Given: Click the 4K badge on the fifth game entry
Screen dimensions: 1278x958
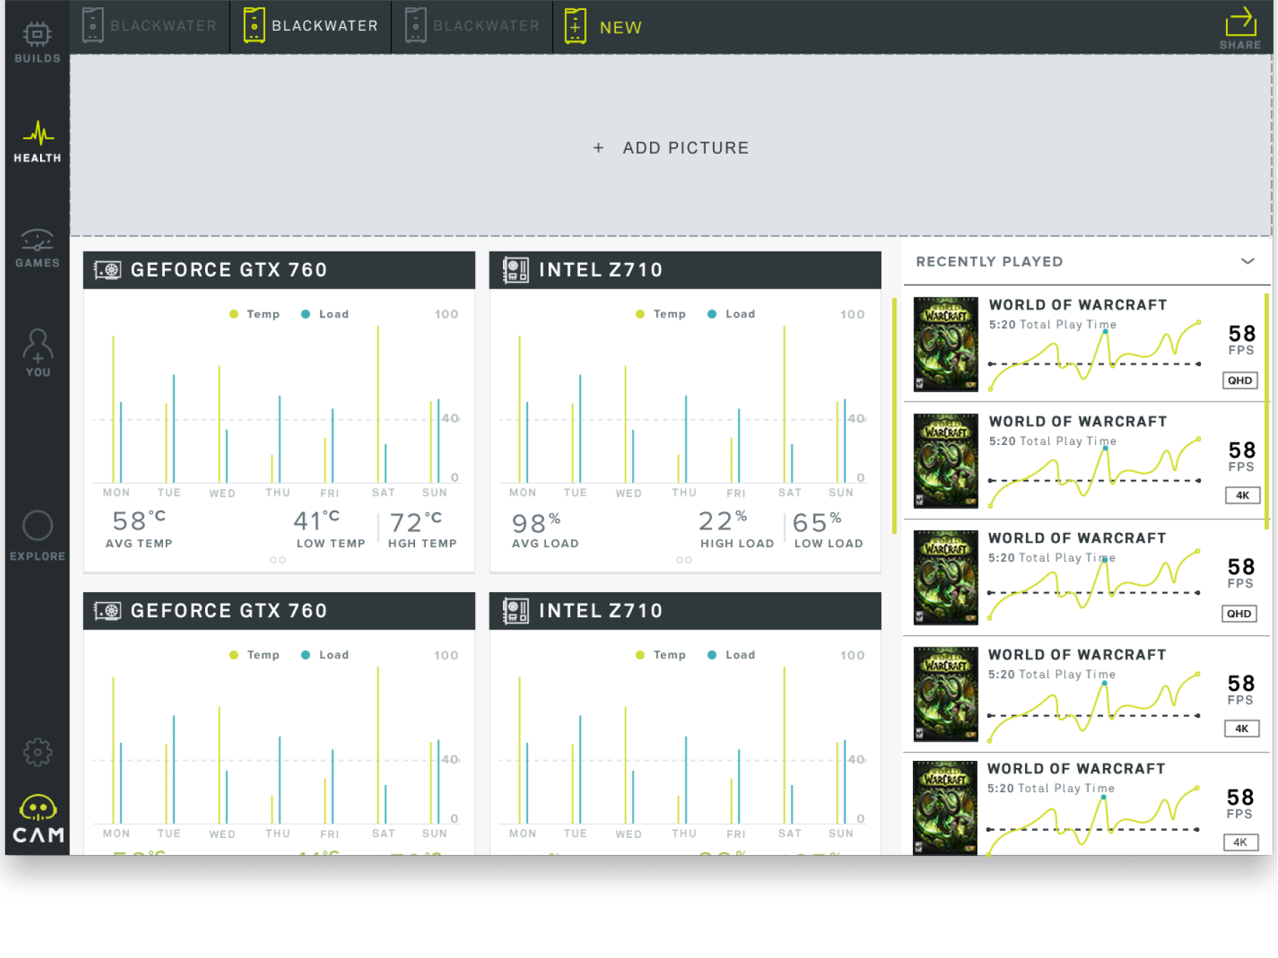Looking at the screenshot, I should (x=1240, y=842).
